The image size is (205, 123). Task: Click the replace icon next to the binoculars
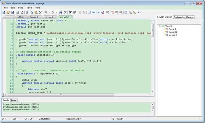[65, 12]
